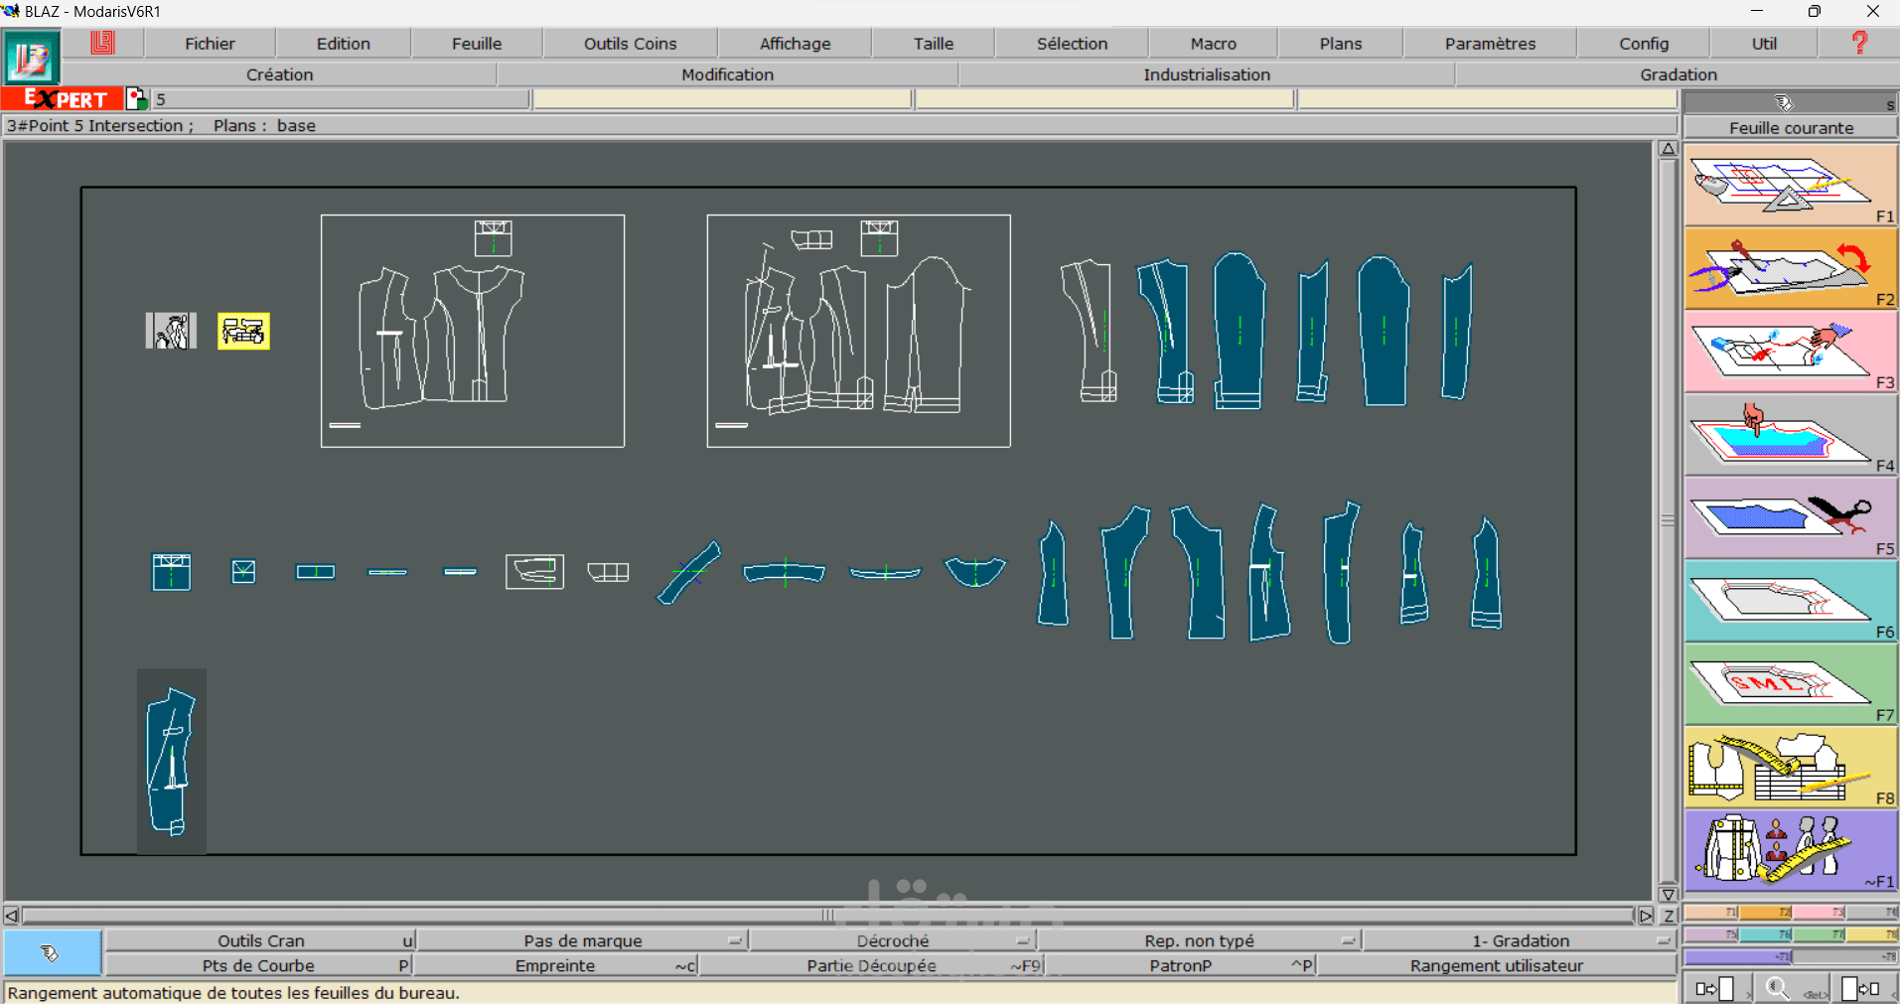
Task: Toggle the Pts de Courbe display option
Action: (258, 965)
